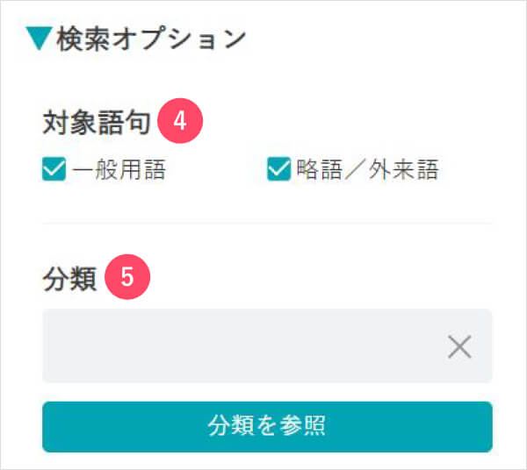Select the 対象語句 section label
The height and width of the screenshot is (470, 527).
click(x=97, y=122)
